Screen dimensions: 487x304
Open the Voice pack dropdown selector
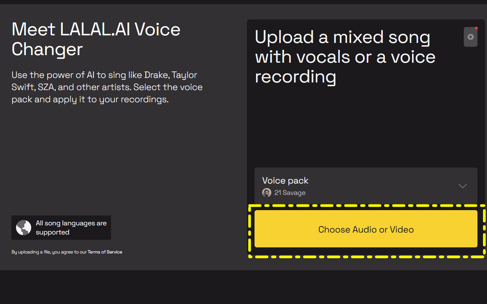click(366, 186)
